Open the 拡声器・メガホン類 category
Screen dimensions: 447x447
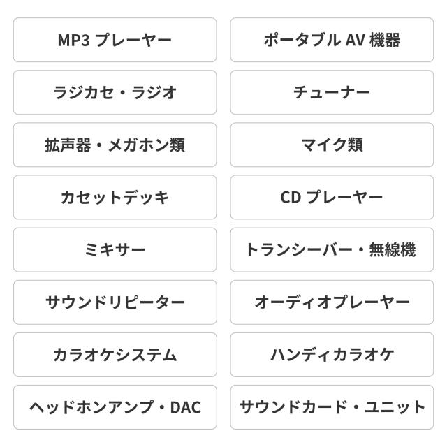pyautogui.click(x=115, y=145)
